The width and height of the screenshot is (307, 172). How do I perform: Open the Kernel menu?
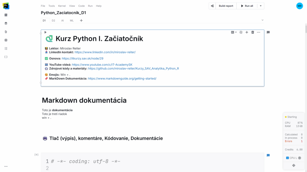pyautogui.click(x=62, y=6)
